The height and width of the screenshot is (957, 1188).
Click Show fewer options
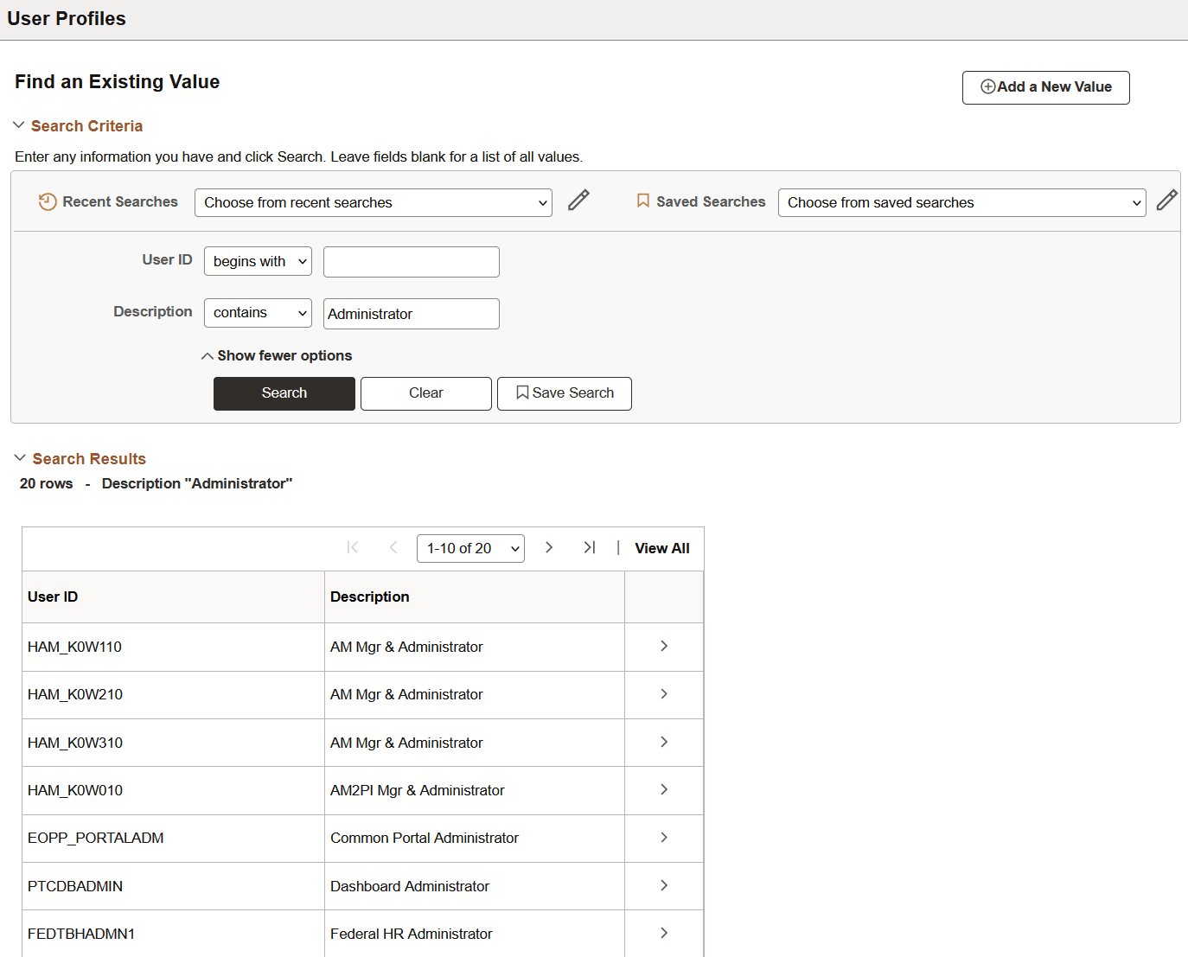click(276, 355)
